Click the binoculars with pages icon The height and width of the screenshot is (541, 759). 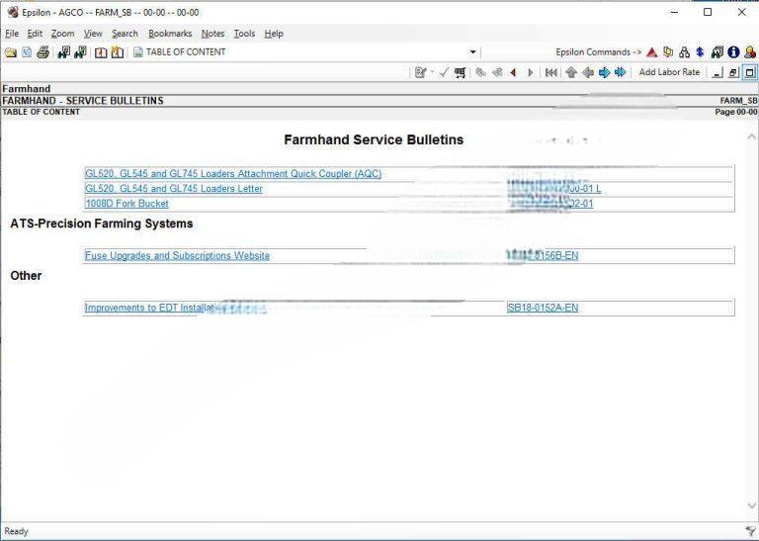click(717, 52)
